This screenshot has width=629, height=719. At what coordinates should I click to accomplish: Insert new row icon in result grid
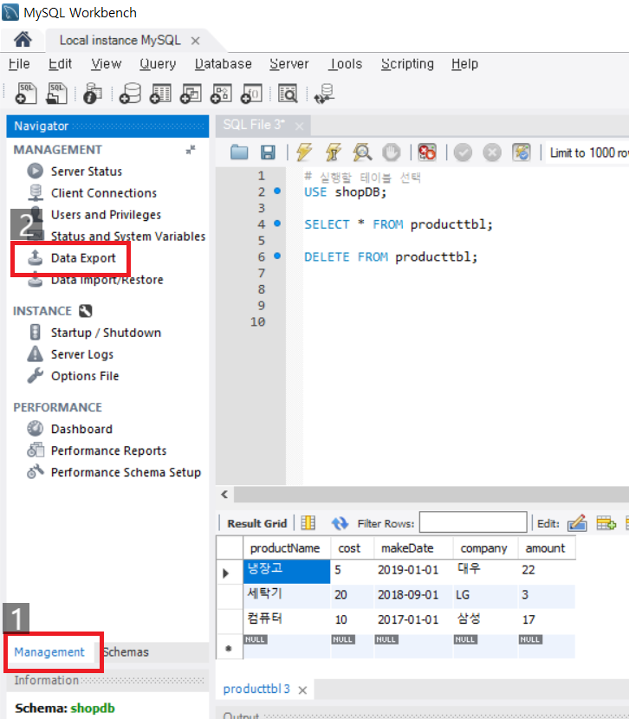606,522
